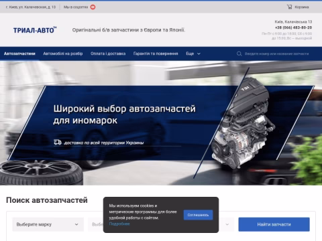Click the engine image in the banner

click(244, 123)
